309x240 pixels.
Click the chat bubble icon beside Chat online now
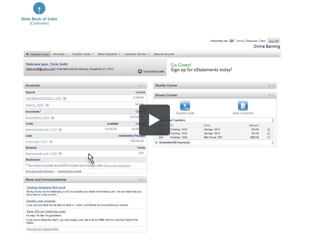232,41
